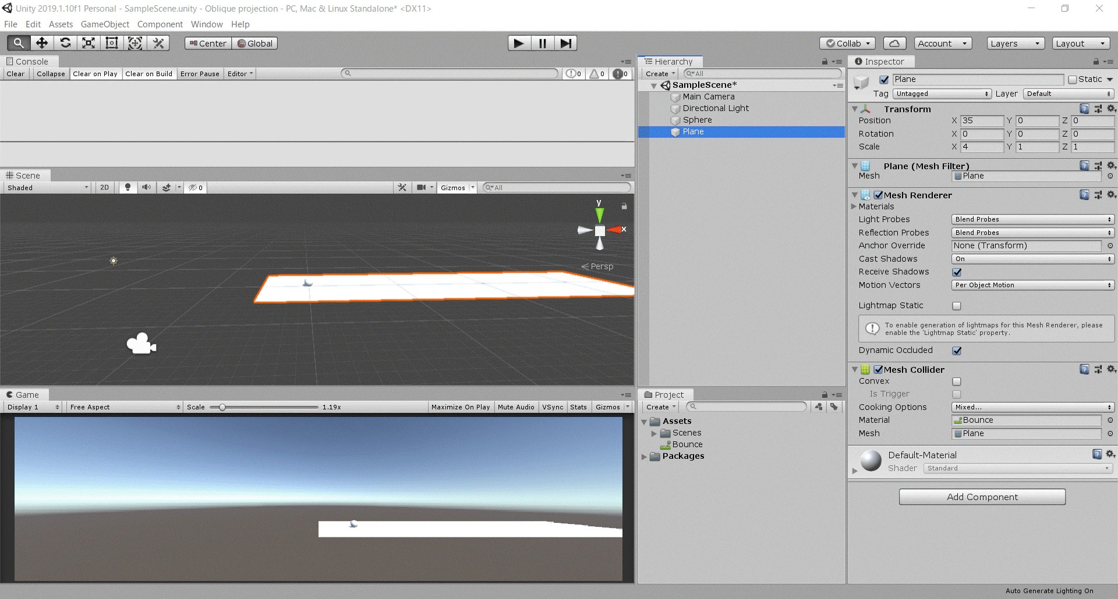Click the Add Component button
The image size is (1118, 599).
982,497
